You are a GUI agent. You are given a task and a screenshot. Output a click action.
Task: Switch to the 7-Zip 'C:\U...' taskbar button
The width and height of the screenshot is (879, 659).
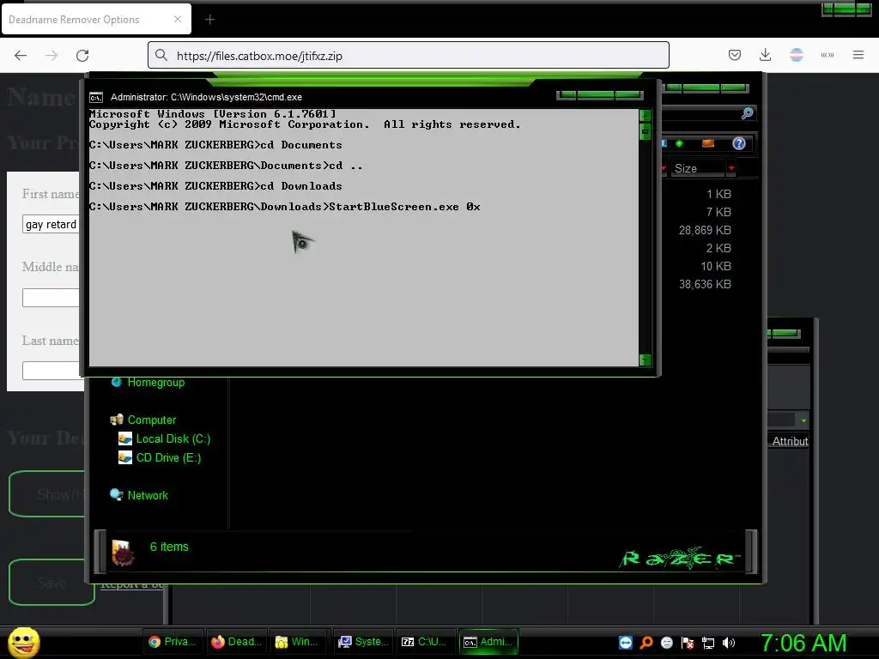coord(424,642)
